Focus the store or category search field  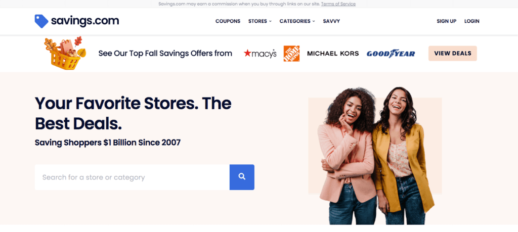tap(132, 177)
